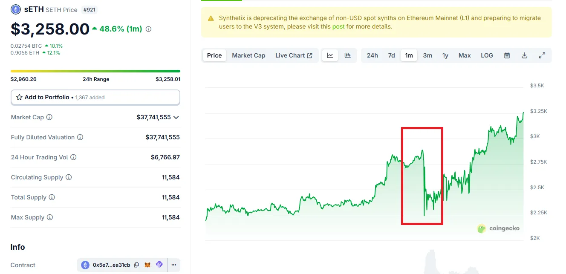
Task: Copy the contract address icon
Action: (136, 265)
